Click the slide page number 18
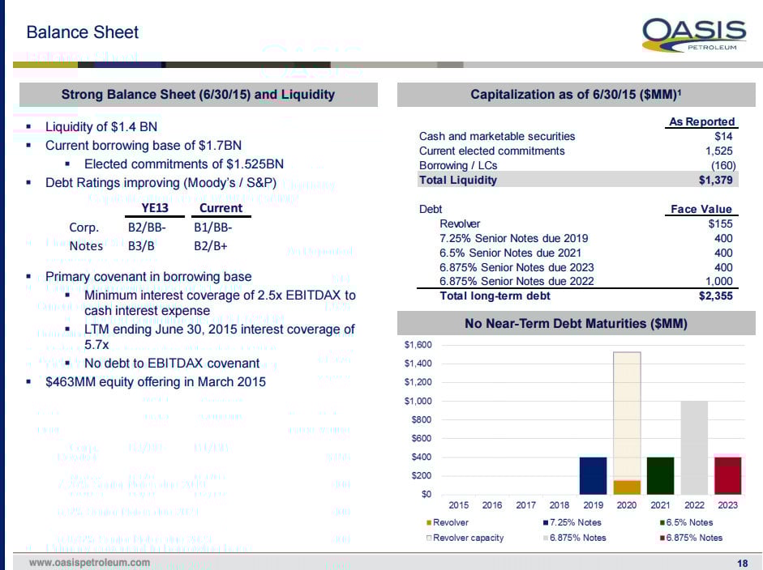The width and height of the screenshot is (763, 570). click(x=743, y=563)
